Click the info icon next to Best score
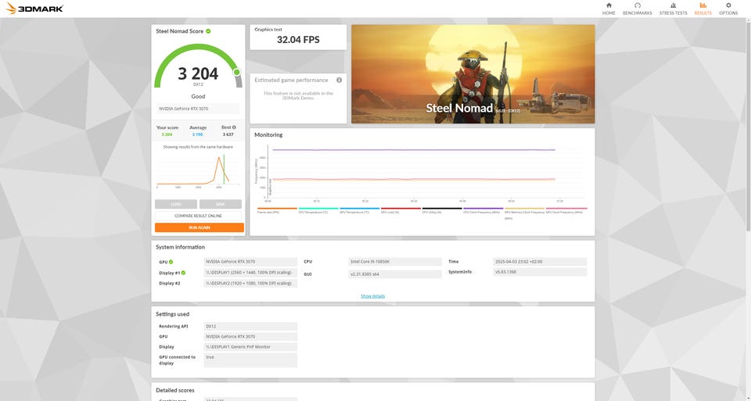Image resolution: width=751 pixels, height=401 pixels. (x=234, y=127)
